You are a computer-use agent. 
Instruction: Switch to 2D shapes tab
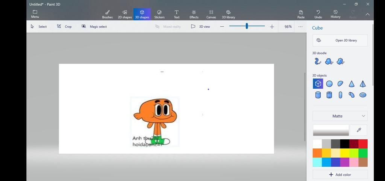point(125,14)
